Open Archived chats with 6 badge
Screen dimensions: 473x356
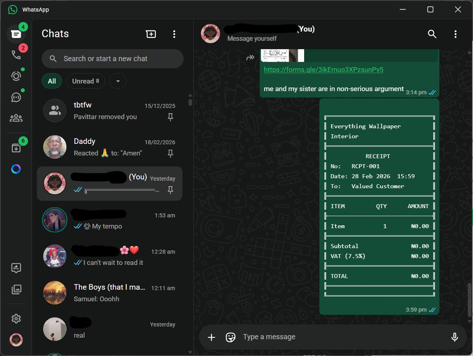16,147
